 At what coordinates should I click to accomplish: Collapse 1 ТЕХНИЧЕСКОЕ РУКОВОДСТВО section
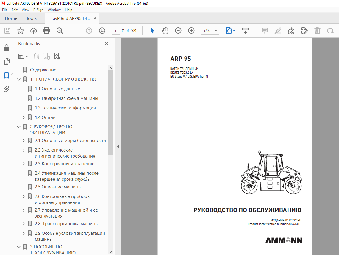tap(19, 79)
